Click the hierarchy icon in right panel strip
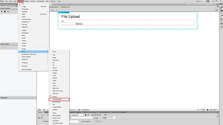 pyautogui.click(x=221, y=23)
